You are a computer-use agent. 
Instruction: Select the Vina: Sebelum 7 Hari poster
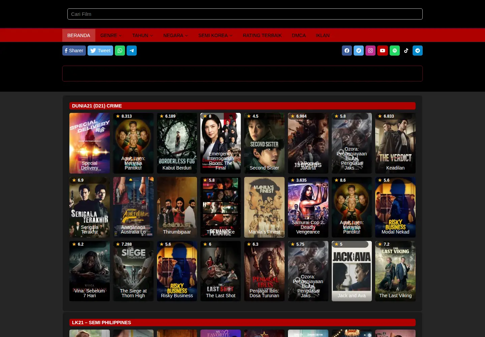[90, 271]
